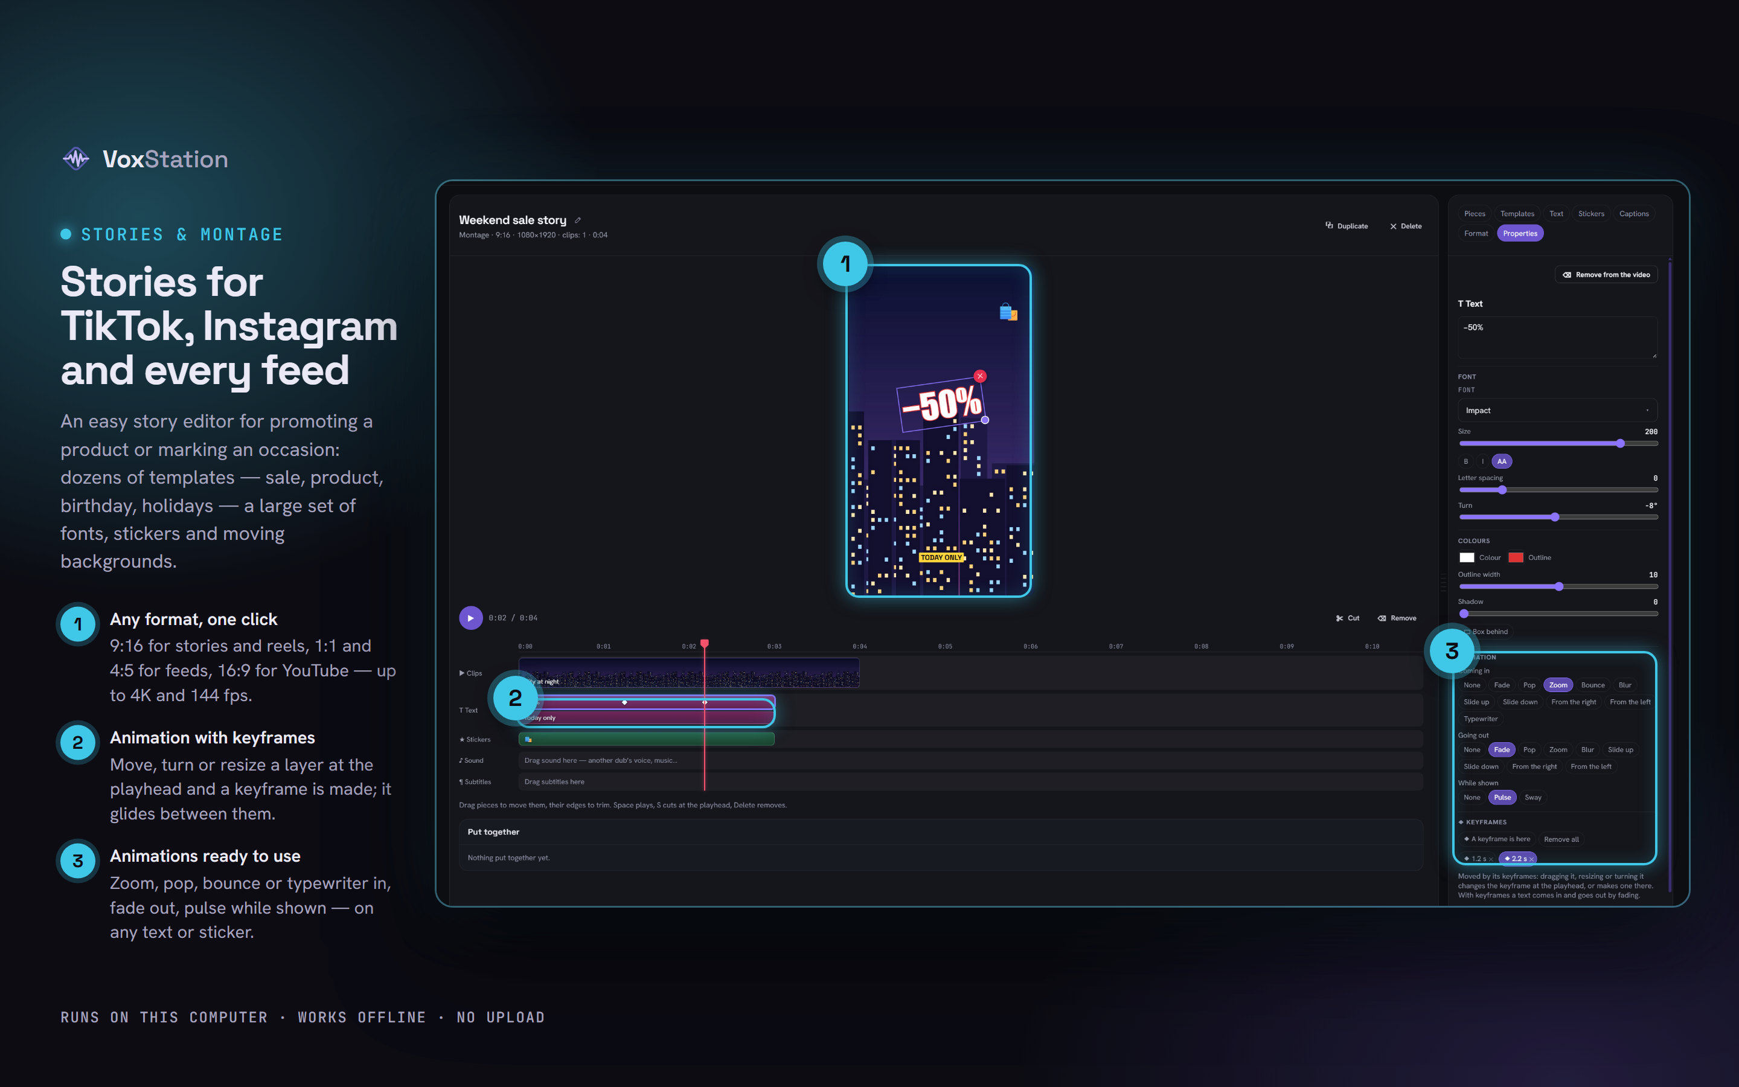
Task: Select the Today only text clip on timeline
Action: point(646,717)
